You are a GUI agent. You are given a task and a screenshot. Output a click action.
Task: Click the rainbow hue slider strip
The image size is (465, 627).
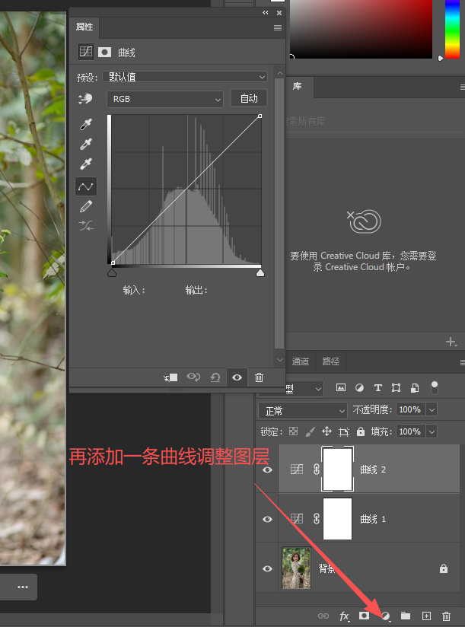pyautogui.click(x=453, y=29)
